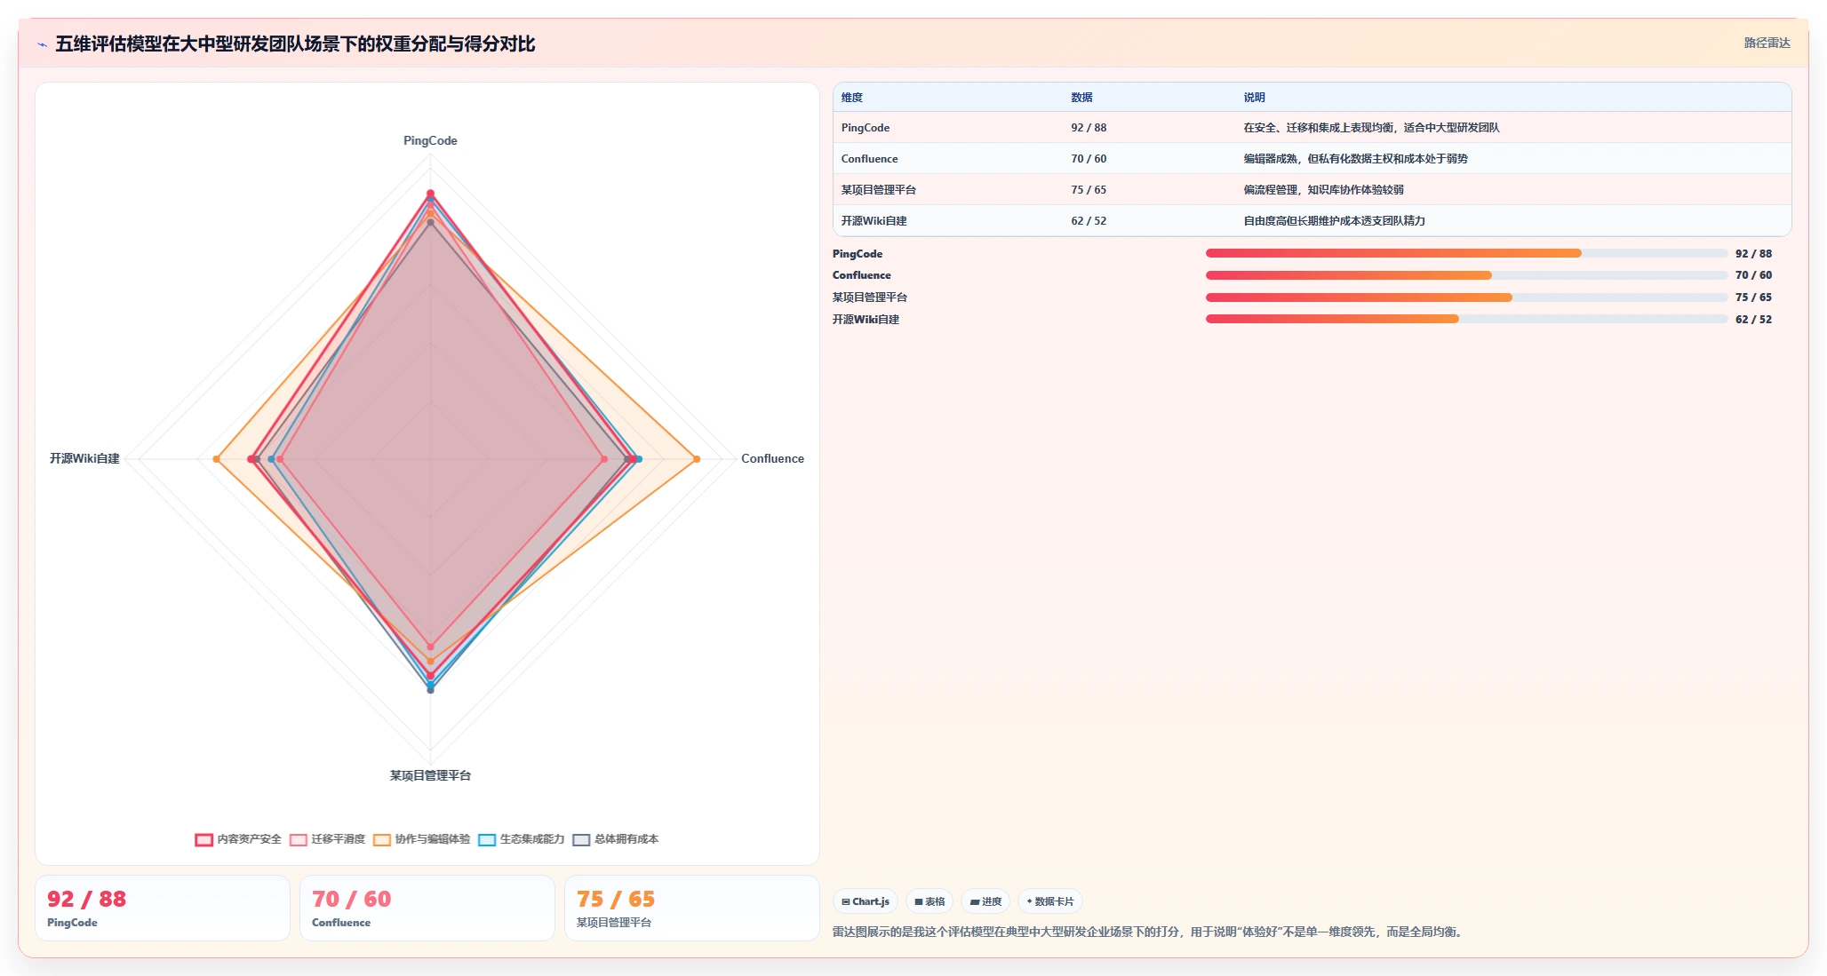Click the dark gray point on the 某项目管理平台 axis
Viewport: 1827px width, 976px height.
pos(431,690)
